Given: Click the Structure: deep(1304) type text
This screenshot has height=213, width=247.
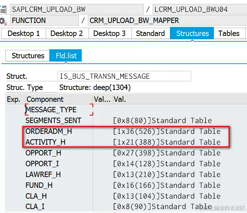Looking at the screenshot, I should (x=95, y=87).
